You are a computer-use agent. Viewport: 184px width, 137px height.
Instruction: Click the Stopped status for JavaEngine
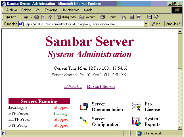tap(61, 107)
